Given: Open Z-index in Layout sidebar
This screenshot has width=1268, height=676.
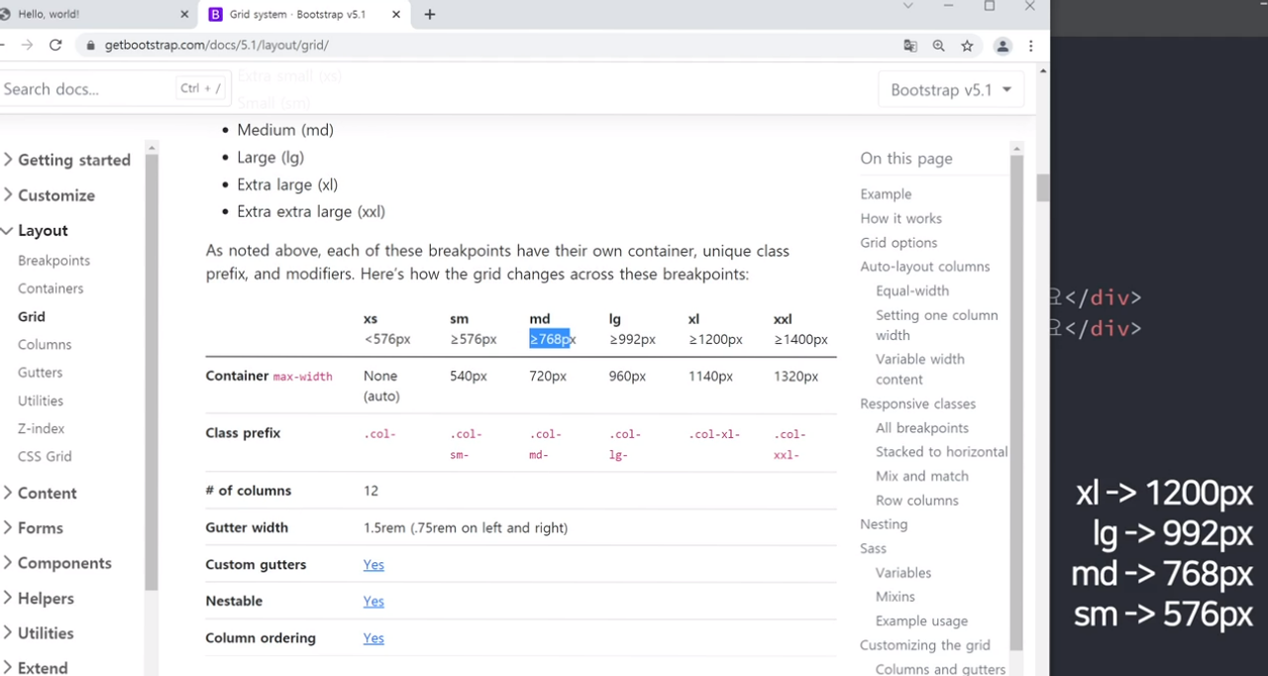Looking at the screenshot, I should coord(41,429).
